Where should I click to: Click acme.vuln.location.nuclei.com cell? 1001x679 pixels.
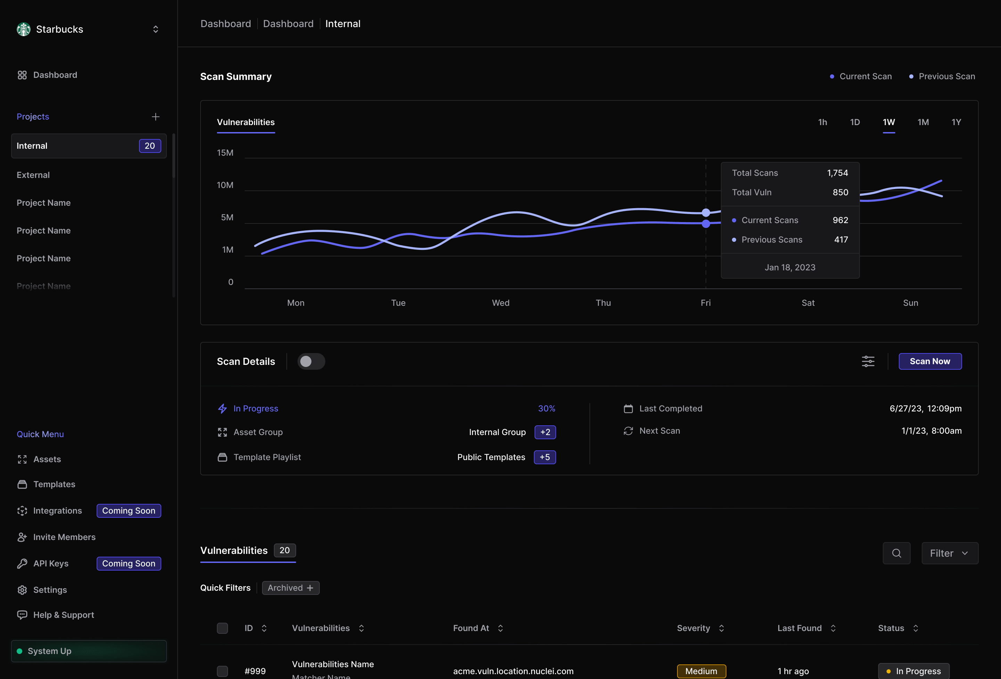(513, 671)
